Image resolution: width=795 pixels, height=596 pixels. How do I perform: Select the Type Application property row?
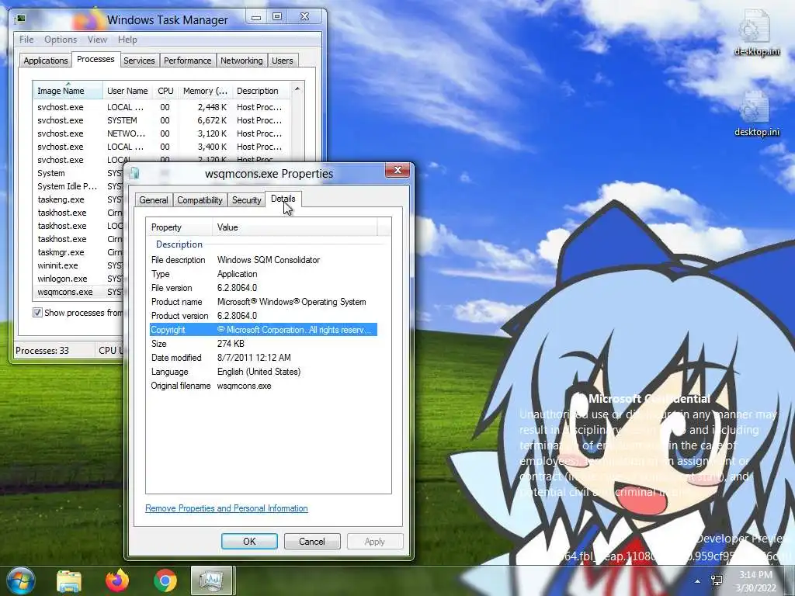pos(263,274)
